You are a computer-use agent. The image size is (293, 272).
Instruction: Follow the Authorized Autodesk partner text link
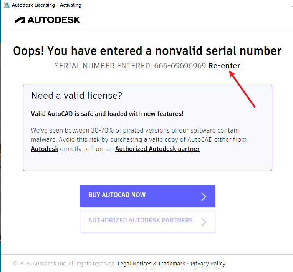click(157, 149)
